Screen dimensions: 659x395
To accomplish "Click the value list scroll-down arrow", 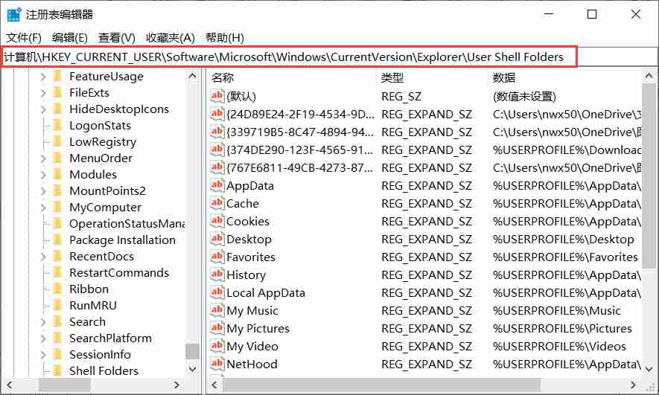I will [x=649, y=370].
